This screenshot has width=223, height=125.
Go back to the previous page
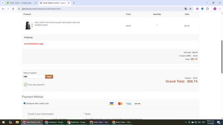pos(3,9)
